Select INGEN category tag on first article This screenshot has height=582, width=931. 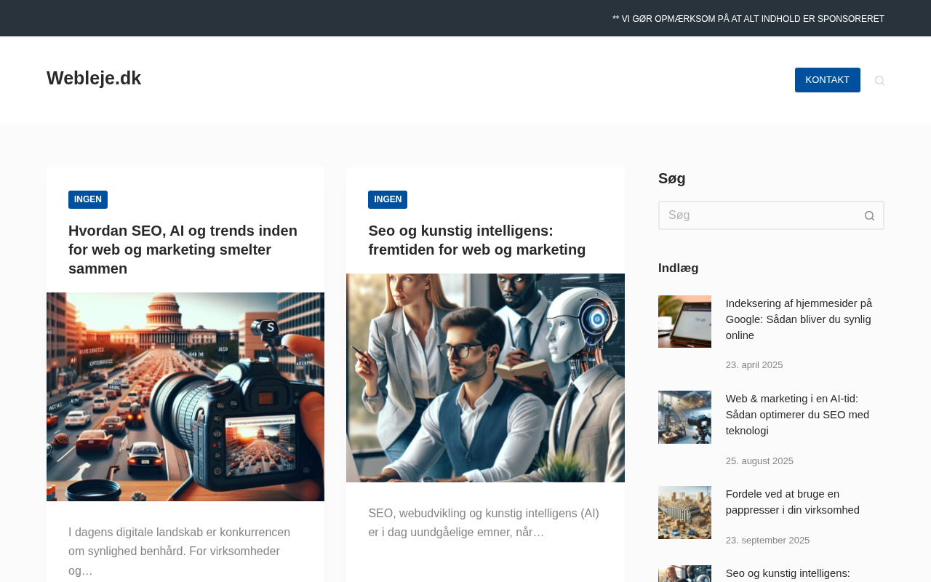pos(88,199)
